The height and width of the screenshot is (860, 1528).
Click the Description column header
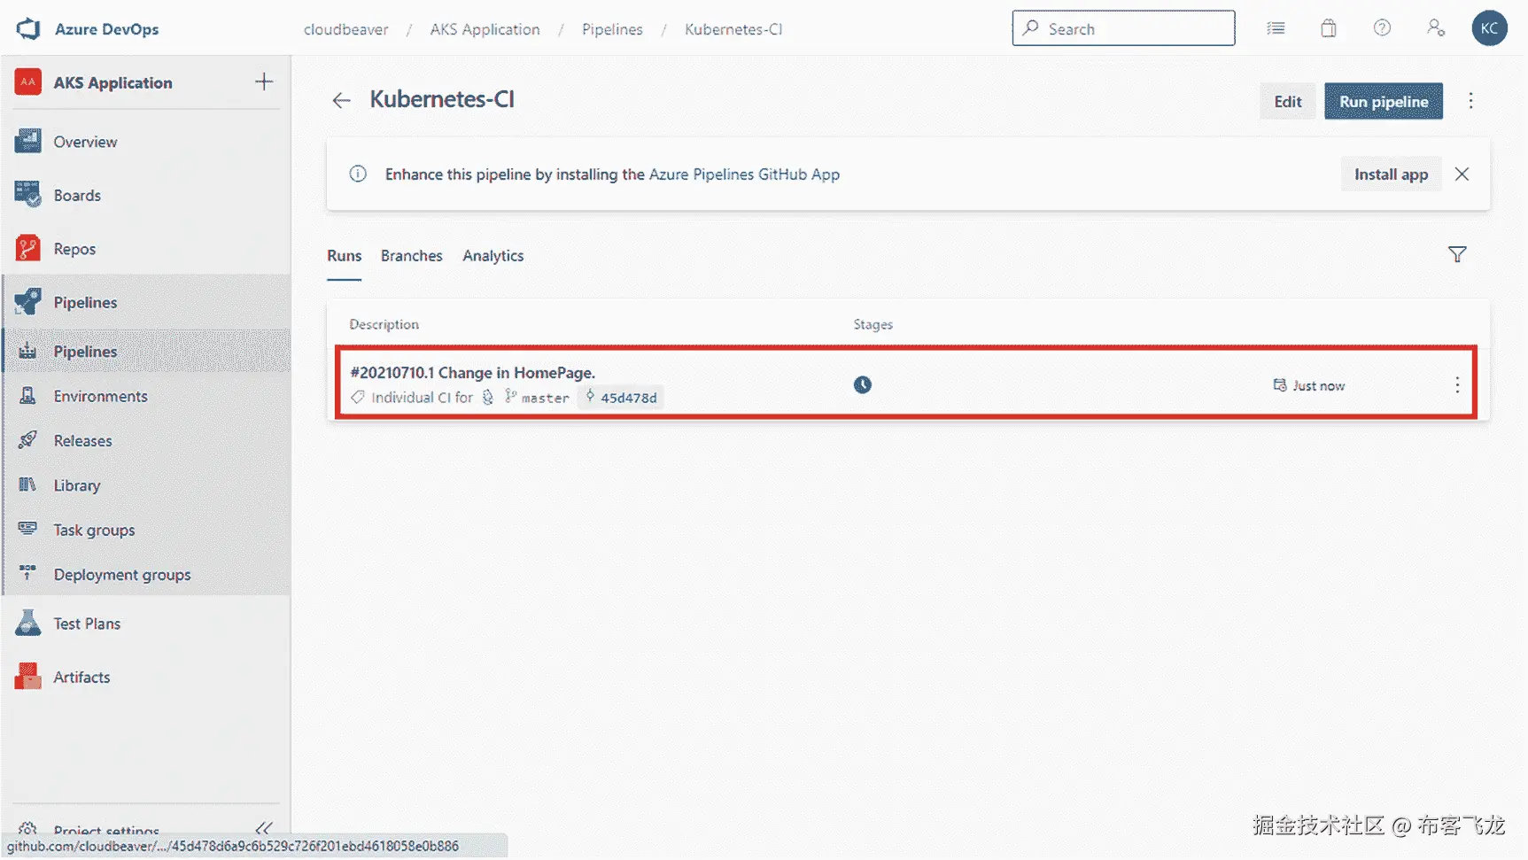point(384,324)
